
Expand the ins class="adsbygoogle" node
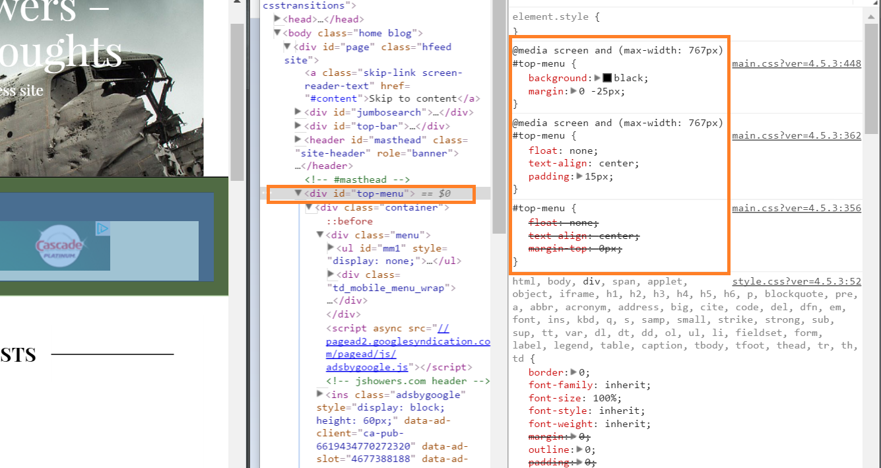click(x=320, y=394)
